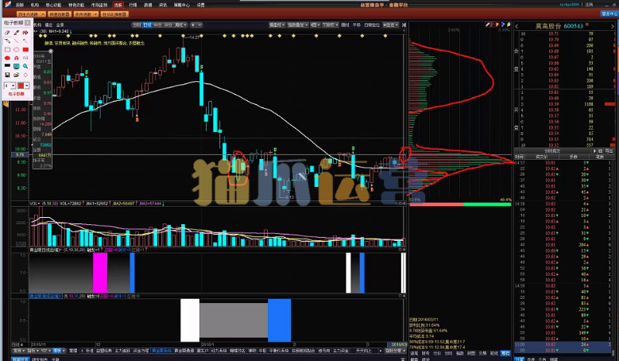Open the 选股 menu tab
Screen dimensions: 619x361
[x=118, y=5]
